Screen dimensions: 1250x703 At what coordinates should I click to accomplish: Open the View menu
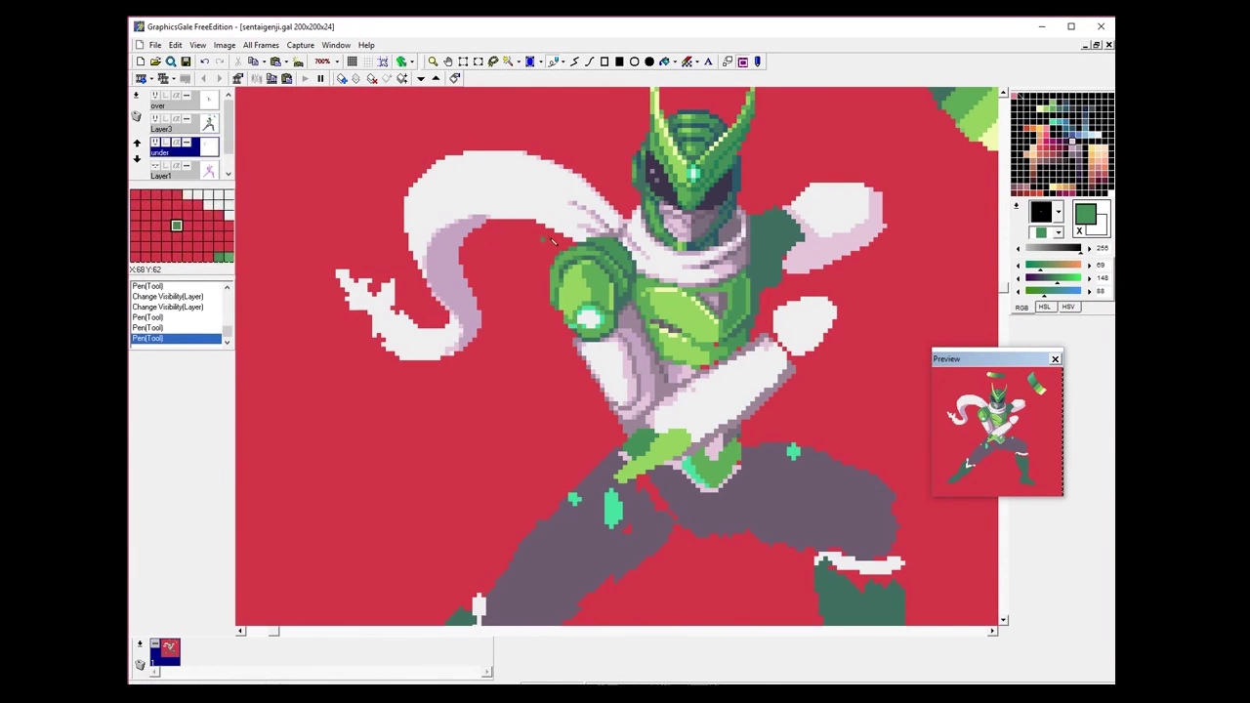coord(197,45)
